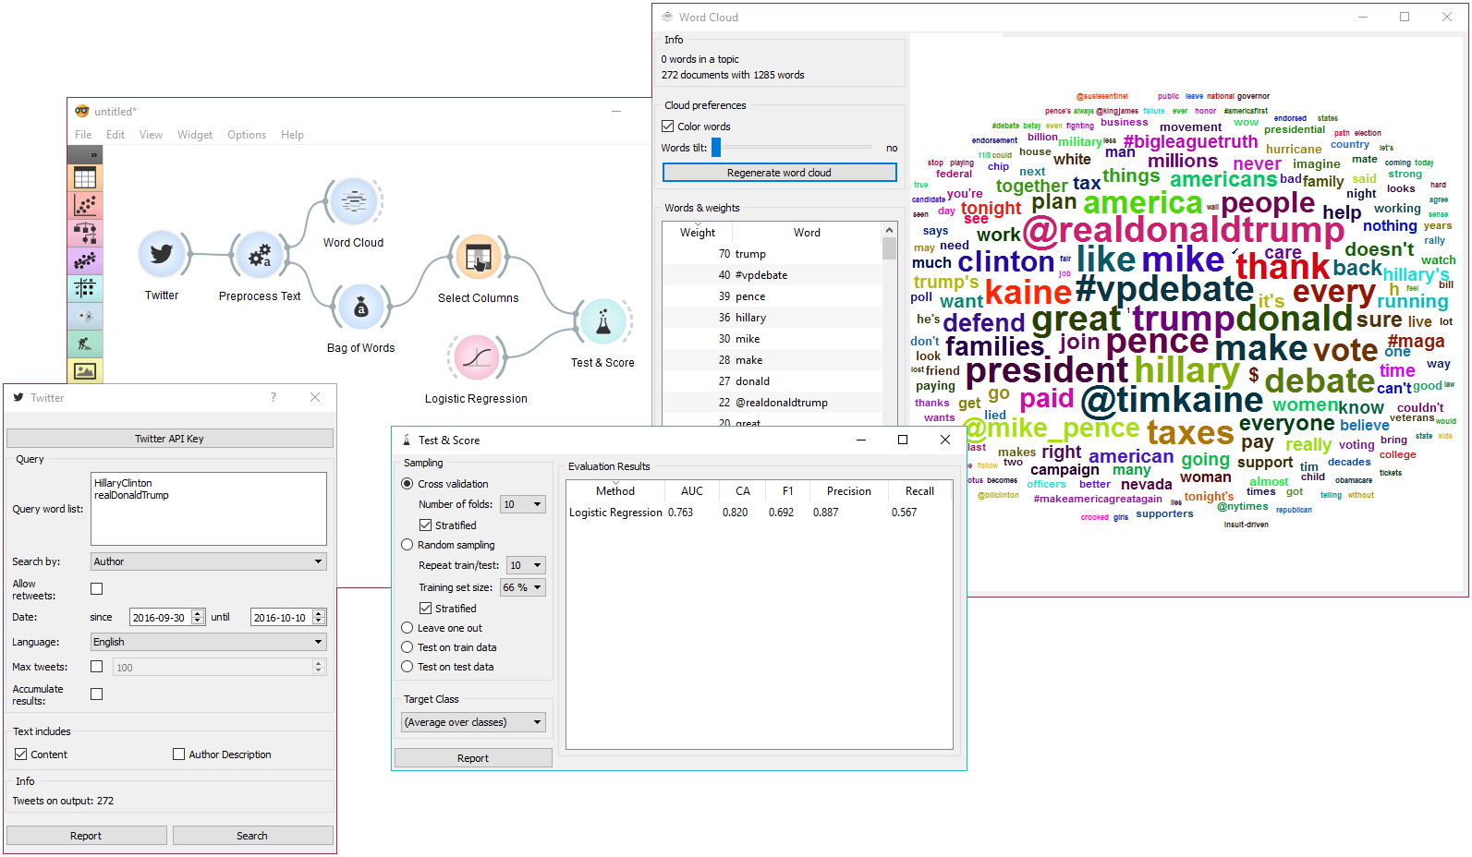This screenshot has width=1472, height=857.
Task: Click the Logistic Regression widget node
Action: (476, 358)
